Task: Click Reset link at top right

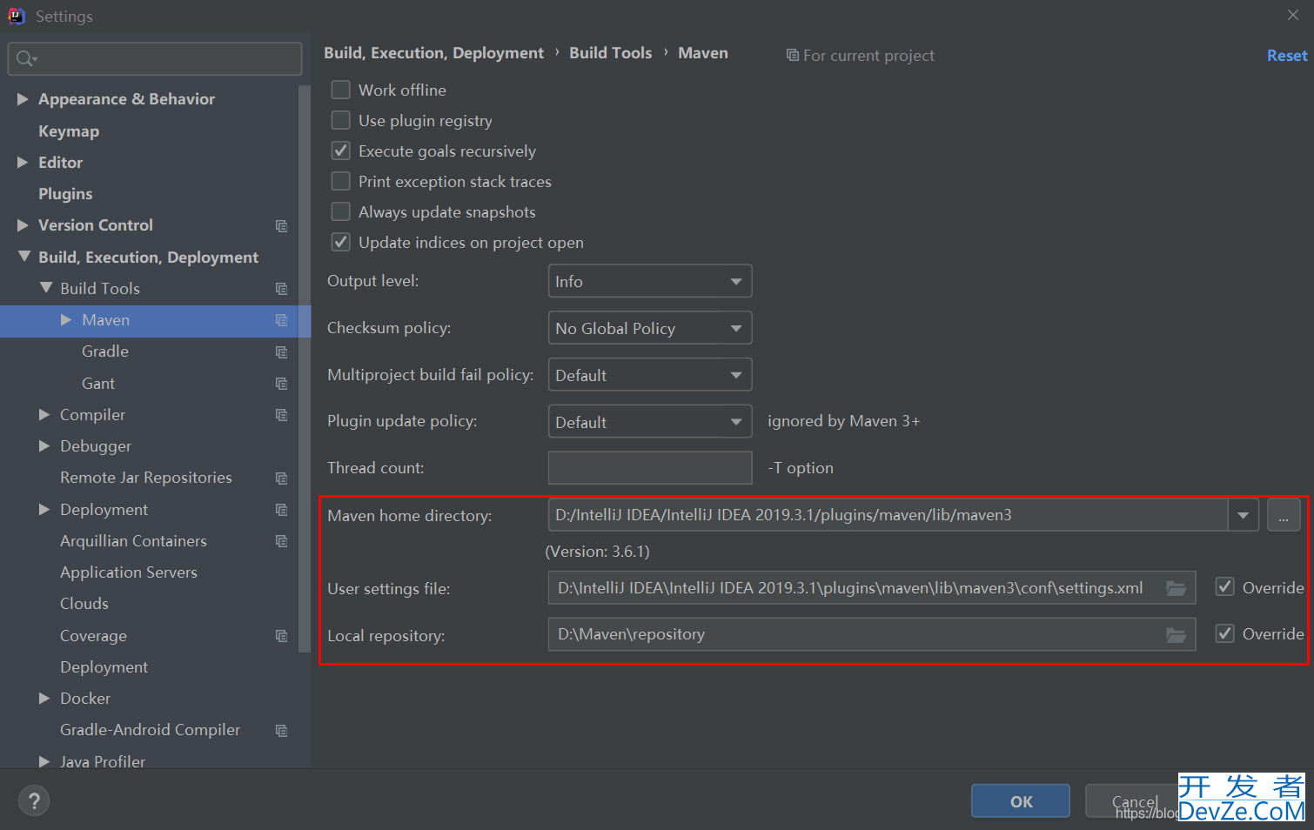Action: tap(1287, 56)
